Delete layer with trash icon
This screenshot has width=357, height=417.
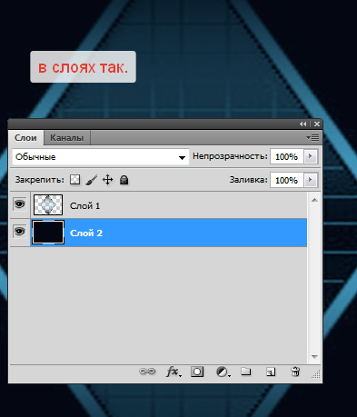click(295, 372)
